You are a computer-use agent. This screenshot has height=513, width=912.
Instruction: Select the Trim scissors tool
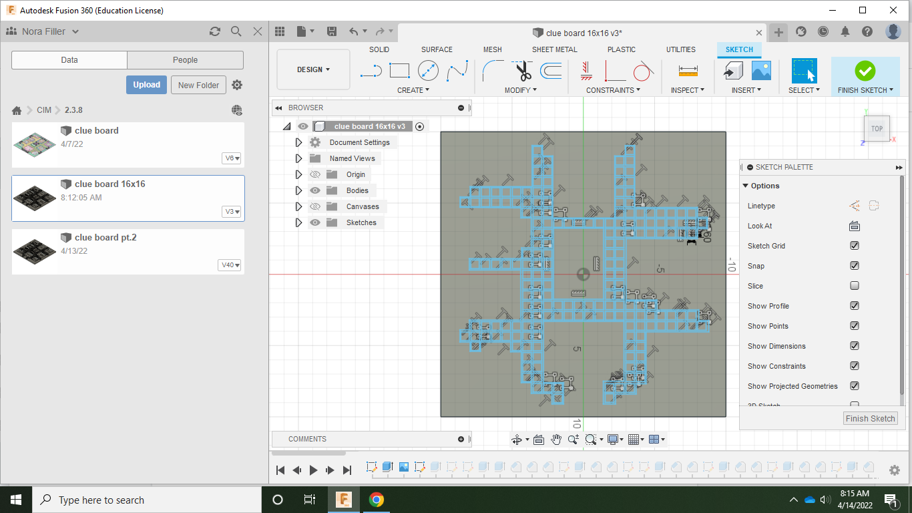point(523,70)
